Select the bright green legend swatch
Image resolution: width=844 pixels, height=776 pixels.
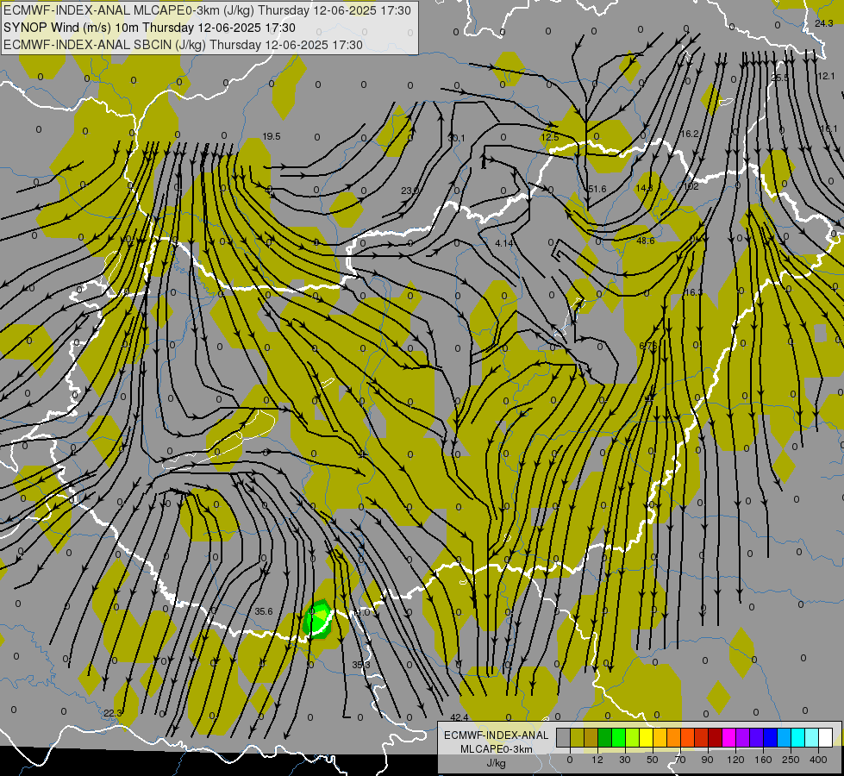pyautogui.click(x=618, y=737)
